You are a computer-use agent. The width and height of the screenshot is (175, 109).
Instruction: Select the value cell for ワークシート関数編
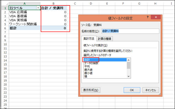pyautogui.click(x=53, y=24)
